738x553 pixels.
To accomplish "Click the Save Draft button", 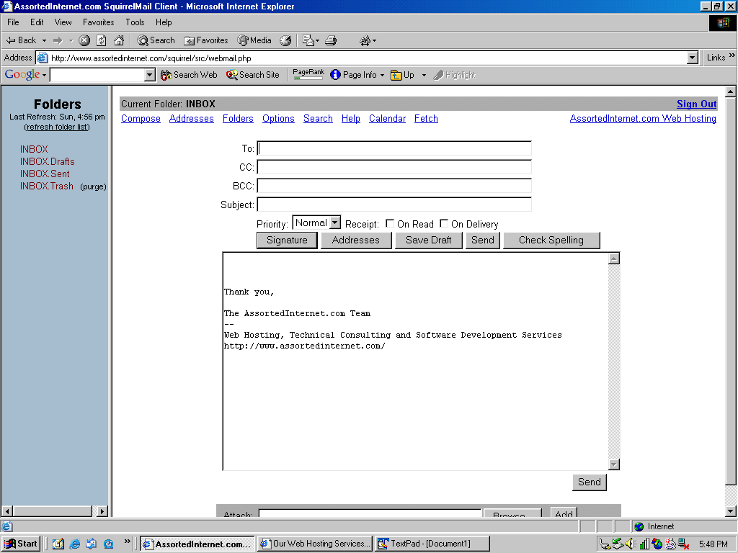I will [428, 240].
